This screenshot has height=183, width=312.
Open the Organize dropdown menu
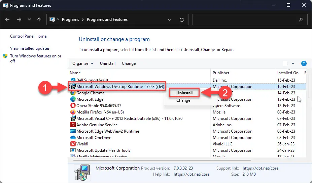coord(83,63)
